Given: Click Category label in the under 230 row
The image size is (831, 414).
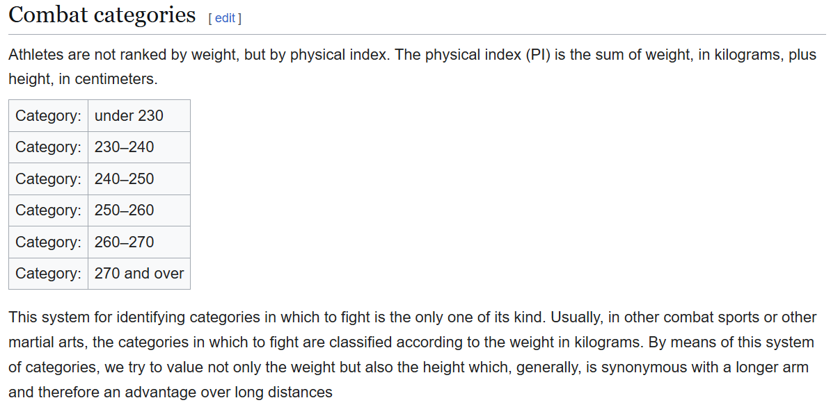Looking at the screenshot, I should coord(48,115).
